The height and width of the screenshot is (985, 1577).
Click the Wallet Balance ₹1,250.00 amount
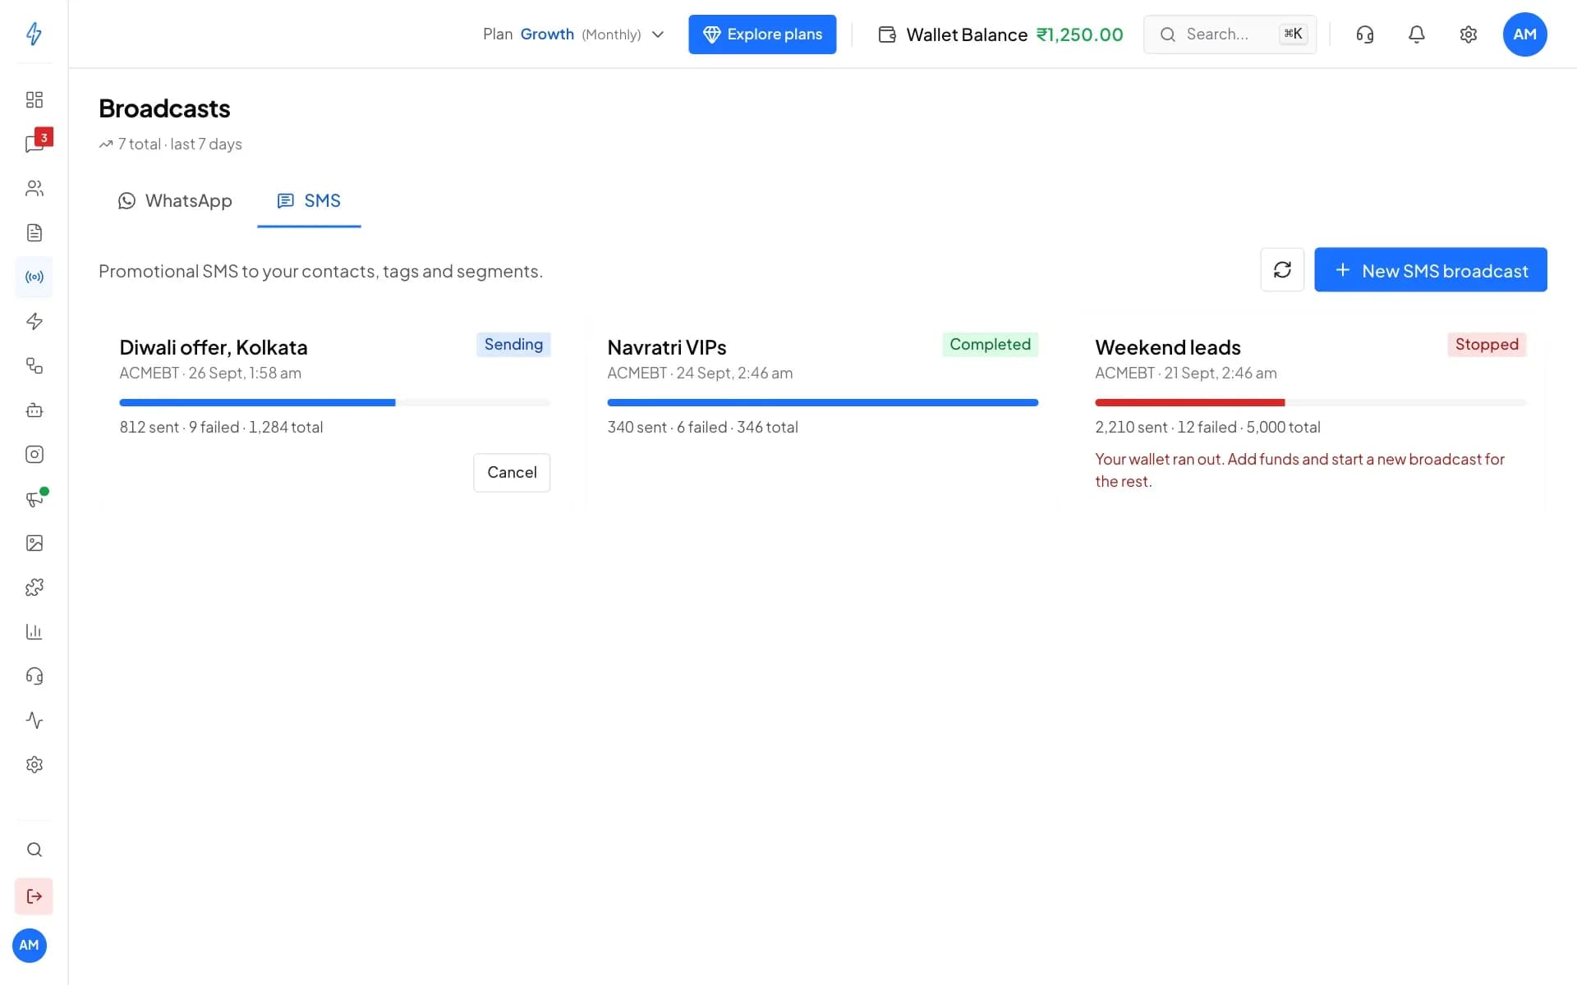point(1079,34)
